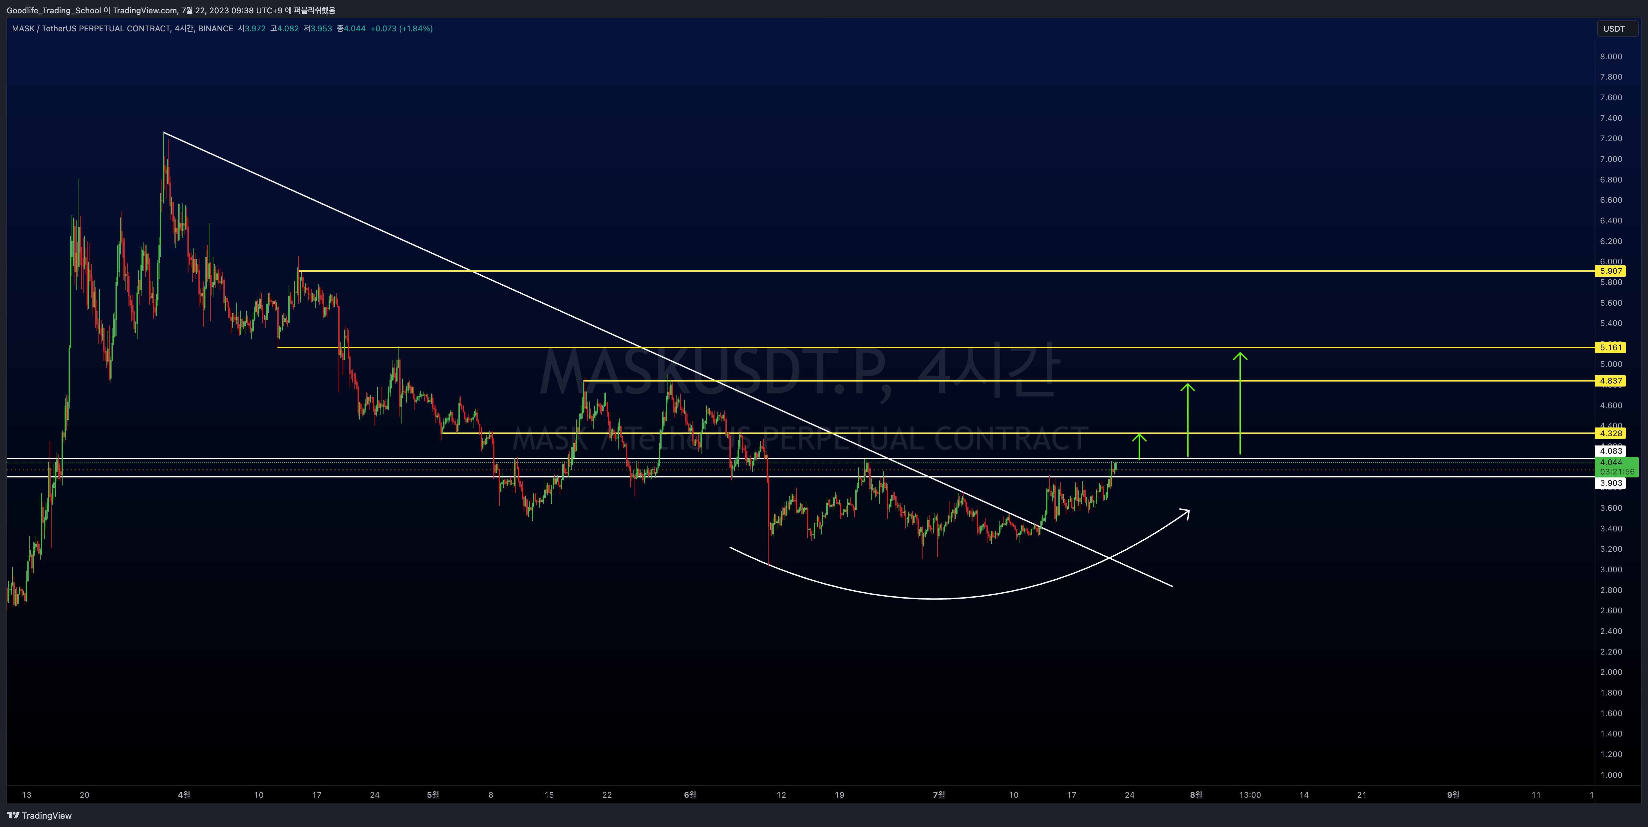Click the 9월 date label on time axis
1648x827 pixels.
1453,794
